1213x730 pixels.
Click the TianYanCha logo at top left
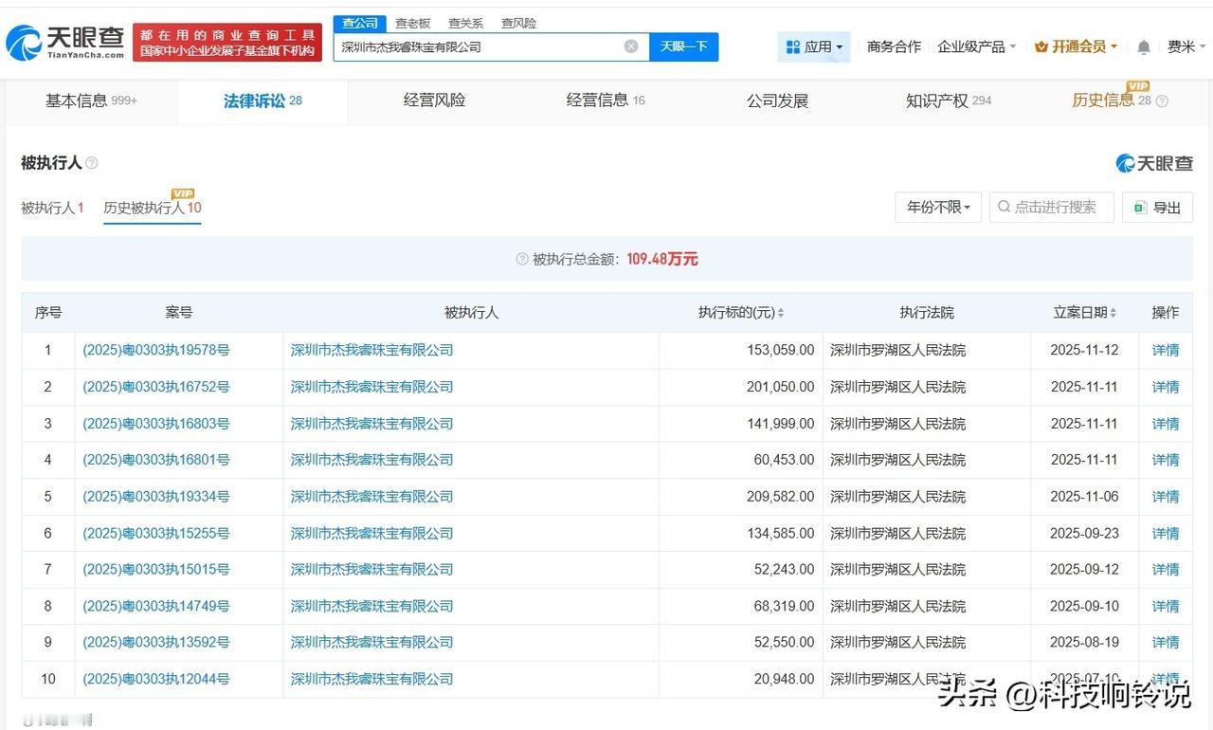(x=64, y=42)
